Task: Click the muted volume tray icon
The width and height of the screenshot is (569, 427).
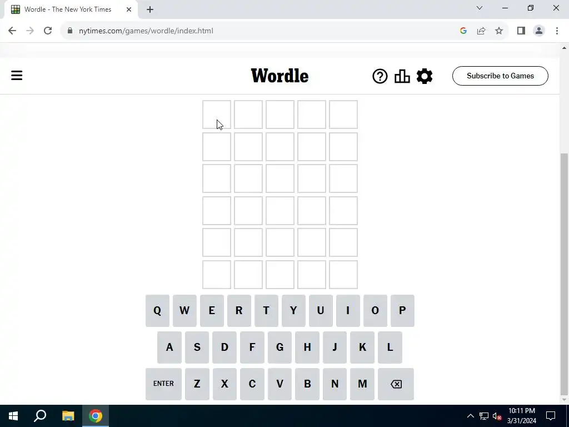Action: (497, 416)
